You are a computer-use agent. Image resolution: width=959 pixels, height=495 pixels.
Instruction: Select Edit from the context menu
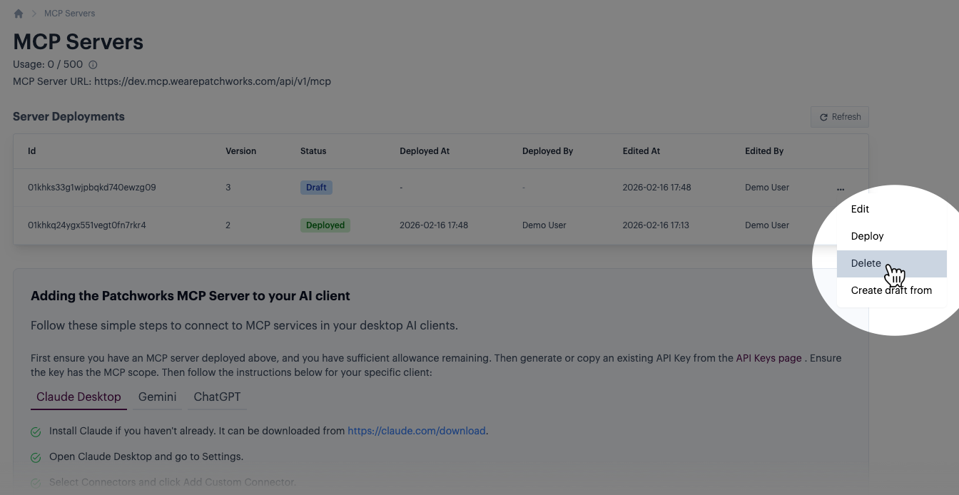[860, 209]
